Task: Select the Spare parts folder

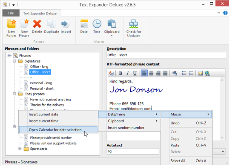Action: click(x=39, y=149)
